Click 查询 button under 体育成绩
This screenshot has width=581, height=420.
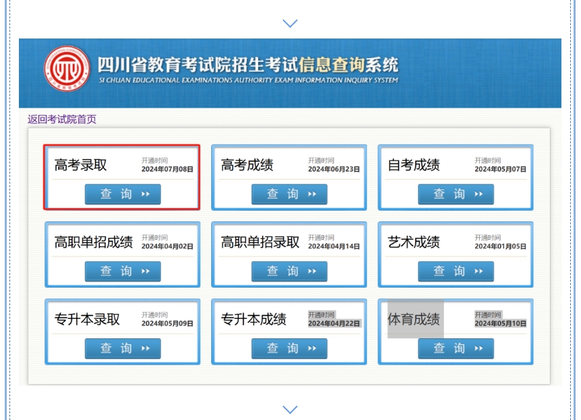(x=455, y=348)
